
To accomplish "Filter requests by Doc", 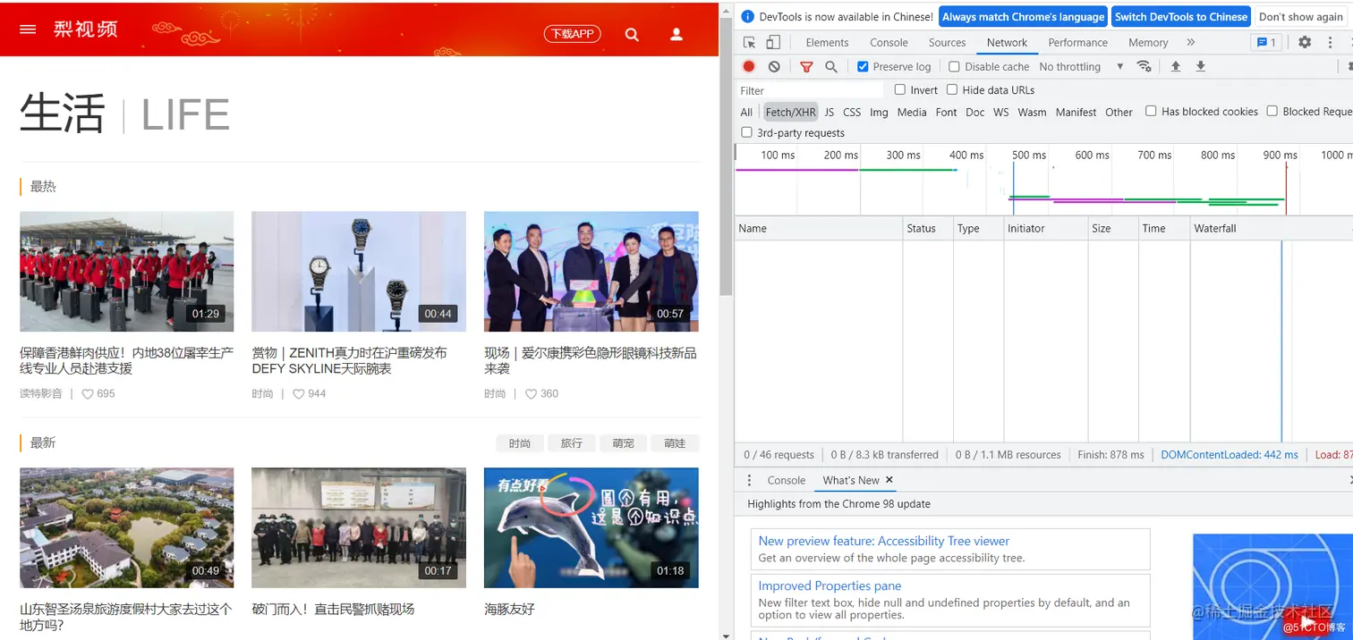I will click(x=975, y=112).
